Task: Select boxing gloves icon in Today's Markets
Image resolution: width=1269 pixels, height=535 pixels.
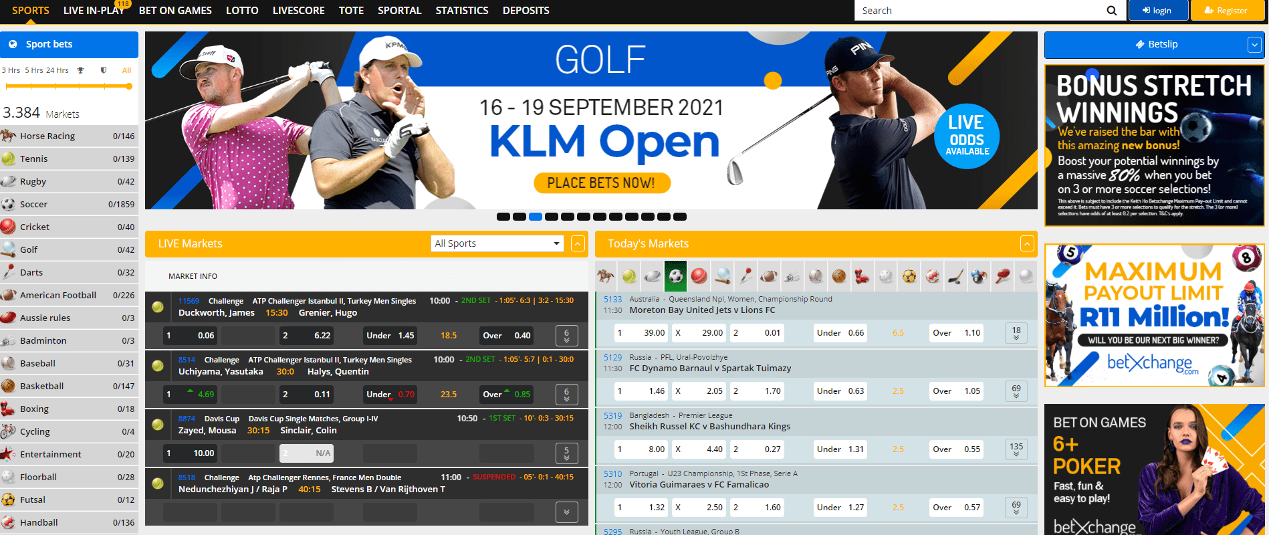Action: (x=862, y=276)
